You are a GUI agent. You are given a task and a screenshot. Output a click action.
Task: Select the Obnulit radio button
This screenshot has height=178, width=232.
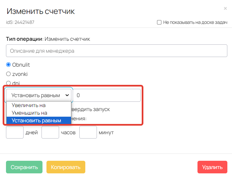tap(8, 65)
